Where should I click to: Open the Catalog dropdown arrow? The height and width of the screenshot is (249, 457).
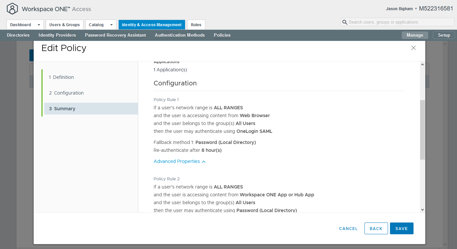[x=111, y=25]
